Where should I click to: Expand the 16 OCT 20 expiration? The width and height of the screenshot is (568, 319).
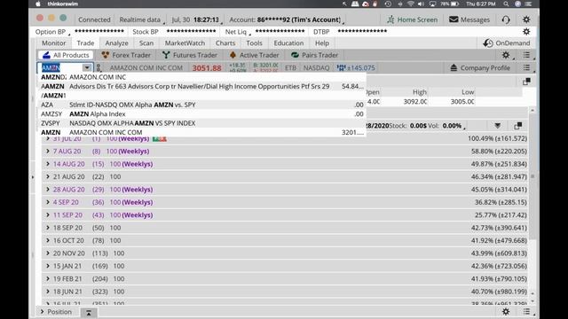(47, 240)
